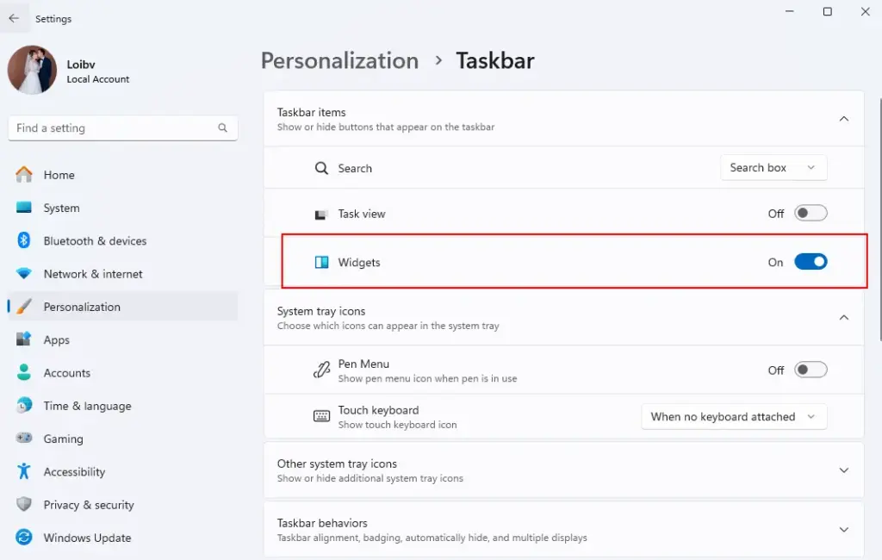
Task: Open Accessibility settings
Action: pos(122,471)
